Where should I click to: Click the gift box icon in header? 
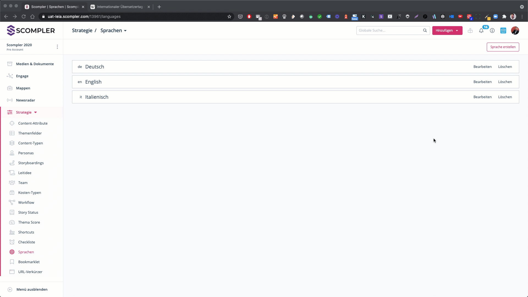click(x=470, y=31)
